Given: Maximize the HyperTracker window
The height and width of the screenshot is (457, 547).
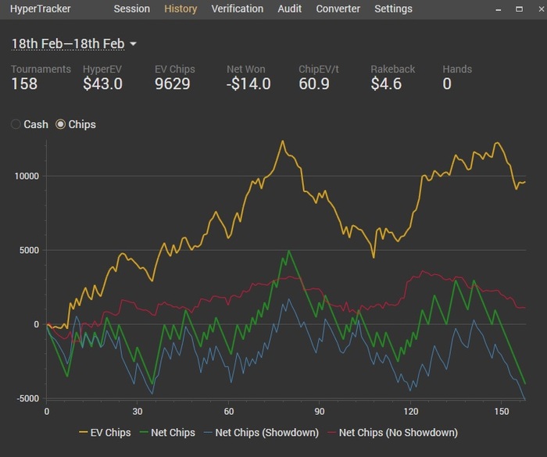Looking at the screenshot, I should tap(517, 9).
